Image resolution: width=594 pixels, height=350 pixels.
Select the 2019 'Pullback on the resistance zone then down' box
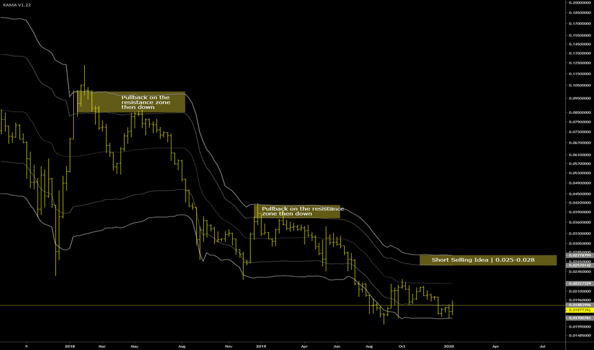[297, 211]
